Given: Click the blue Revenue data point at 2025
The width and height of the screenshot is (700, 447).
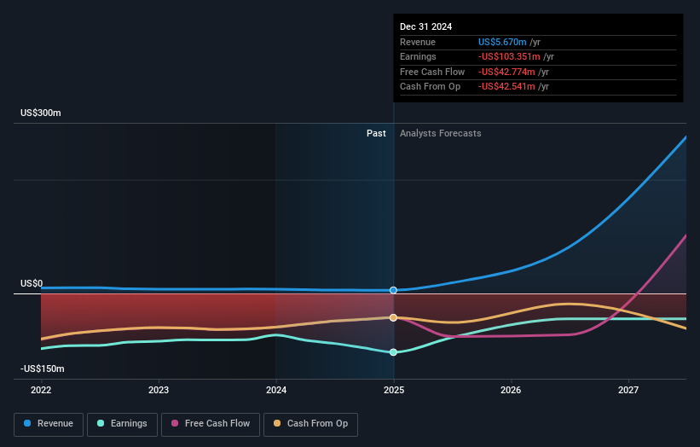Looking at the screenshot, I should [393, 290].
